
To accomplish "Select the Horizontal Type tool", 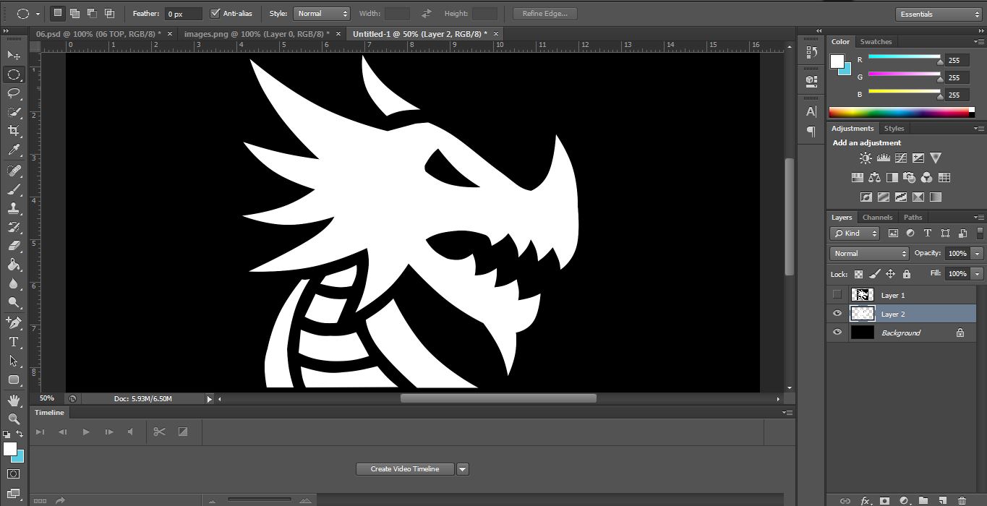I will [x=14, y=341].
